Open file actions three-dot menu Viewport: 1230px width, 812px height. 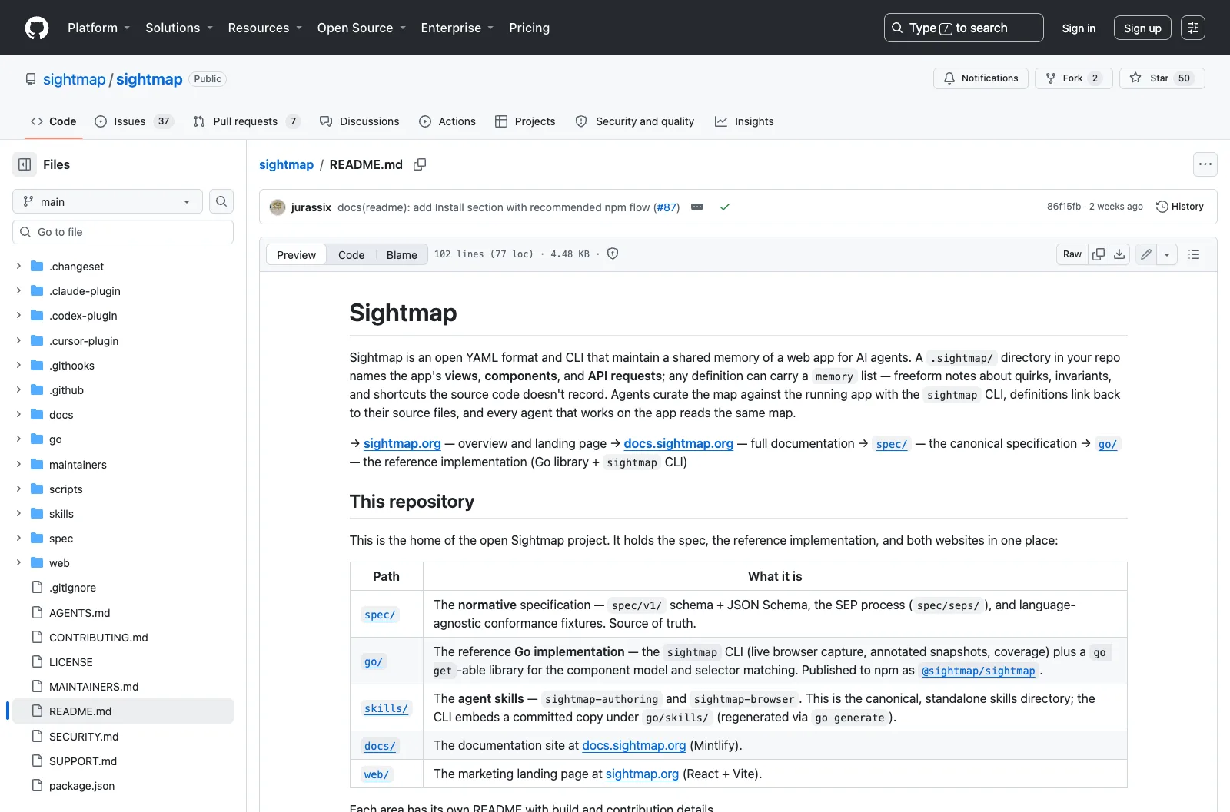(x=1205, y=164)
